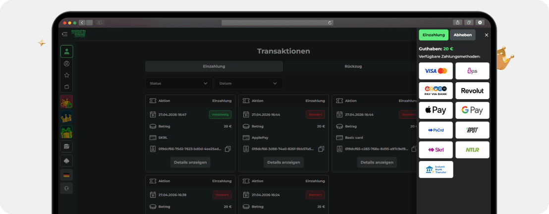
Task: Open the profile circle icon in sidebar
Action: coord(66,64)
